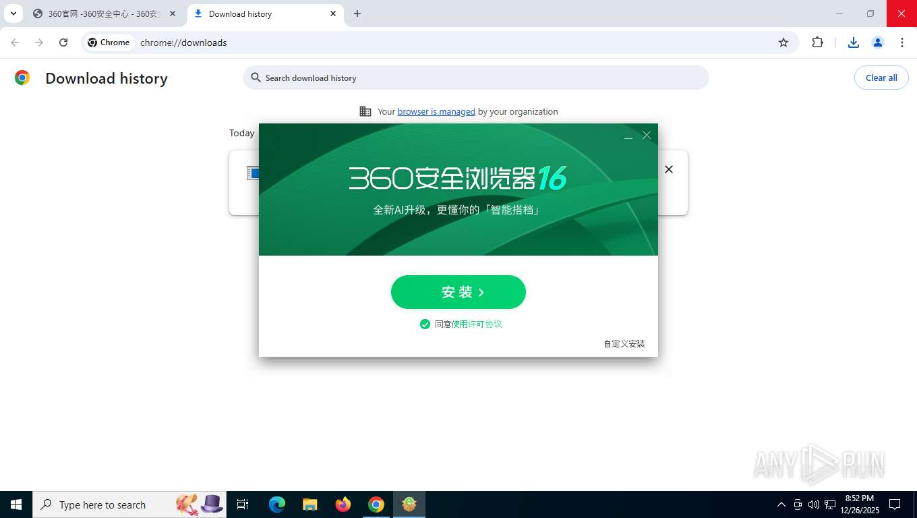Expand the tab search dropdown

coord(13,13)
